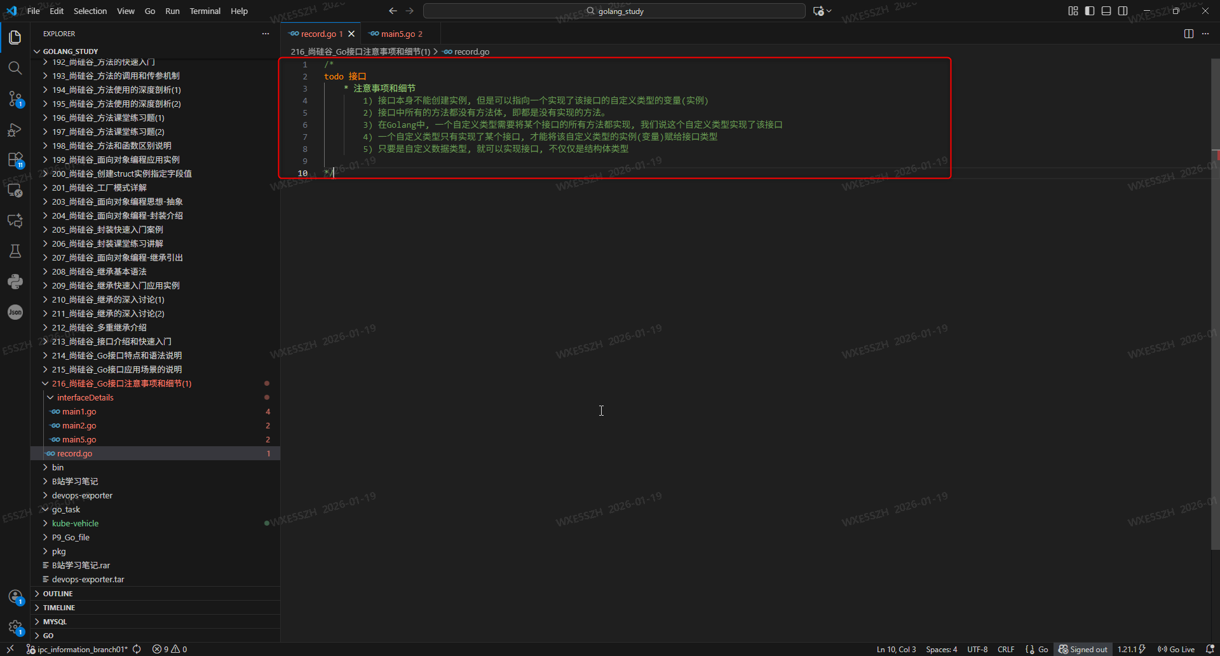Expand the kube-vehicle folder
1220x656 pixels.
click(x=75, y=523)
